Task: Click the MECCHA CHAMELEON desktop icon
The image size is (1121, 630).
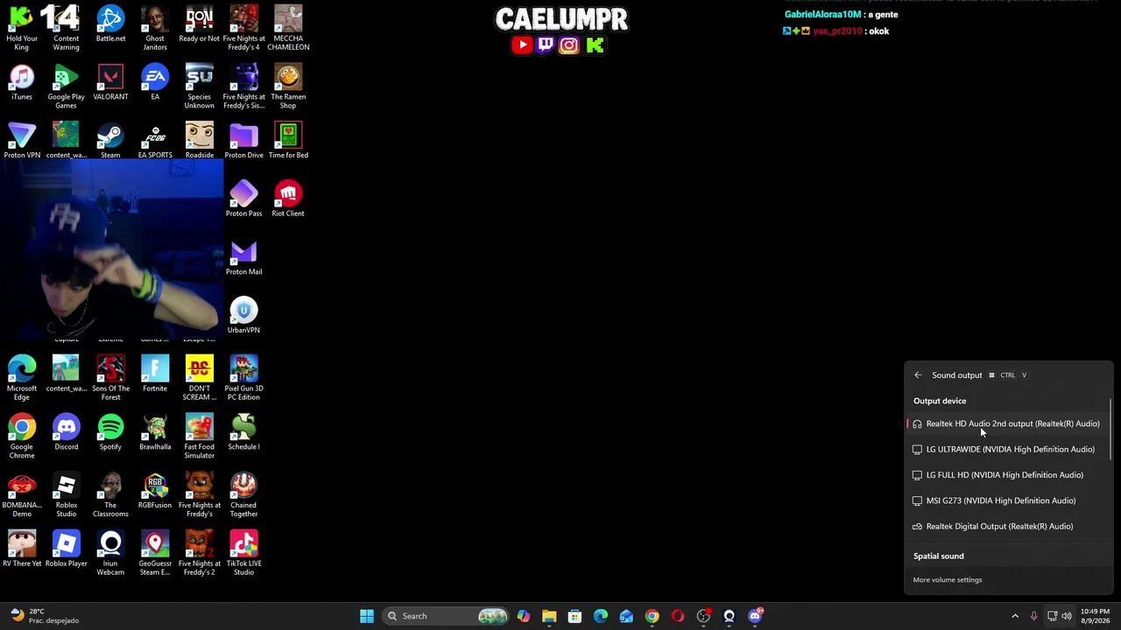Action: coord(288,26)
